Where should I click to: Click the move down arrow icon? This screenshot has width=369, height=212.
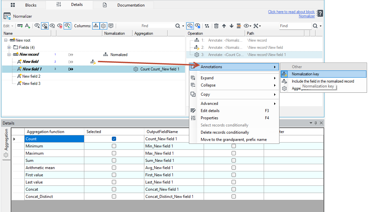pyautogui.click(x=232, y=26)
